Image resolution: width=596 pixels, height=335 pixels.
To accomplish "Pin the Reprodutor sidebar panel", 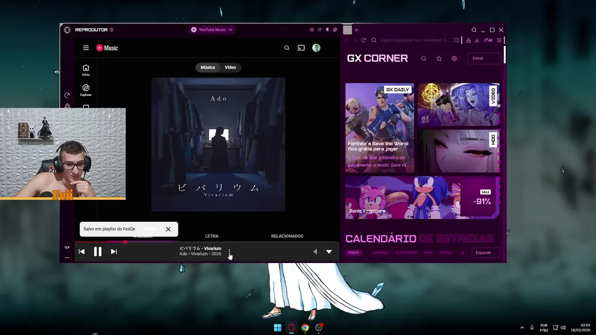I will tap(327, 30).
